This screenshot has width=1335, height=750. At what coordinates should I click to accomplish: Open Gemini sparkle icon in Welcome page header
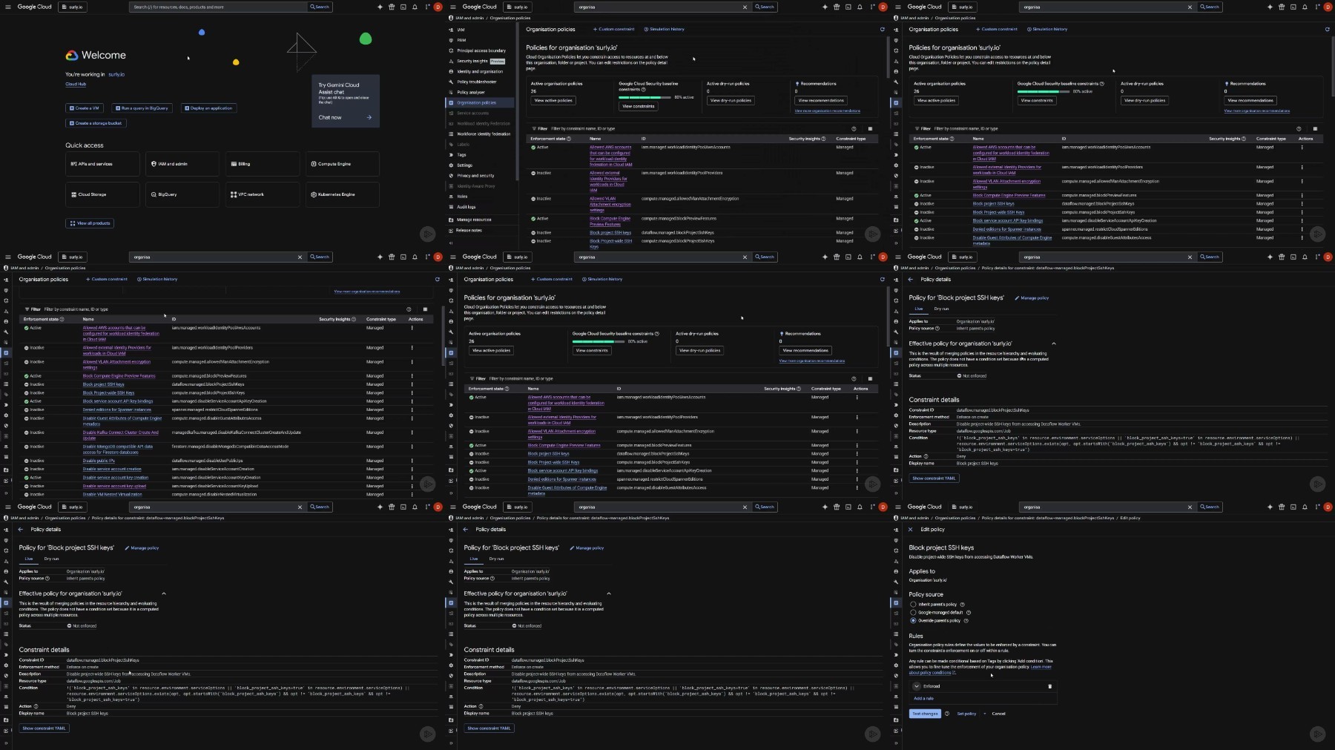(x=380, y=7)
